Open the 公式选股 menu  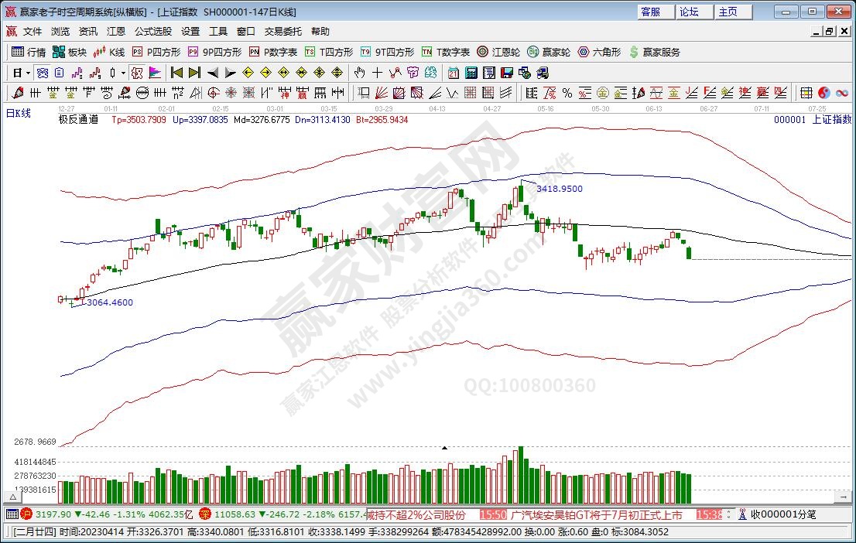[153, 32]
